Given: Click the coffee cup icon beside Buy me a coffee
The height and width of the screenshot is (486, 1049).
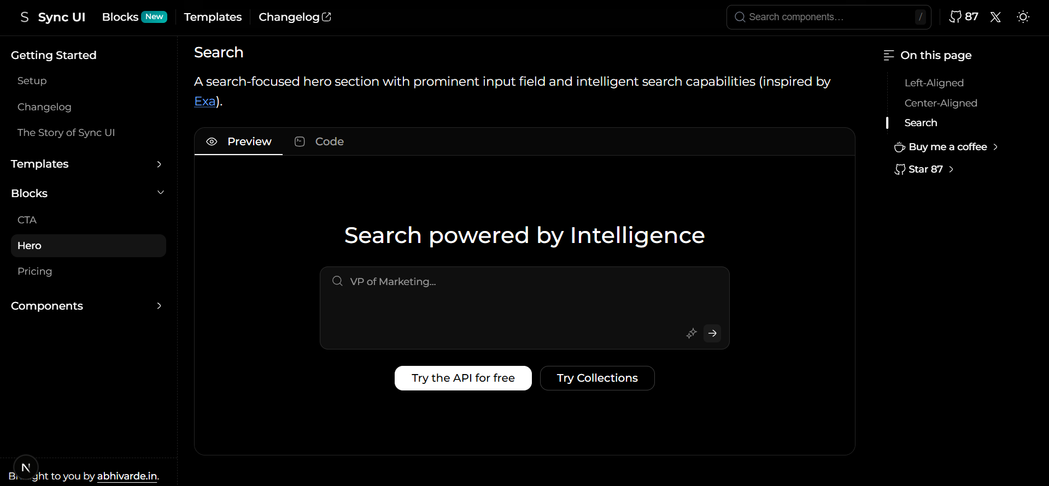Looking at the screenshot, I should coord(899,147).
